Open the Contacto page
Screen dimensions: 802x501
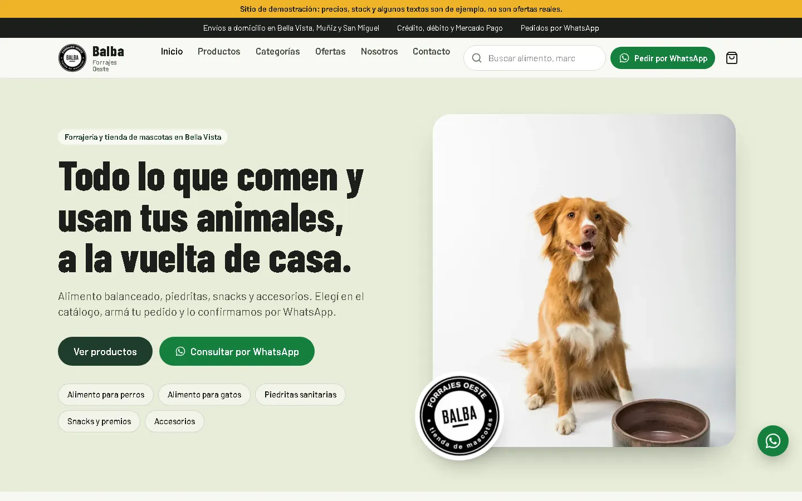pos(431,51)
